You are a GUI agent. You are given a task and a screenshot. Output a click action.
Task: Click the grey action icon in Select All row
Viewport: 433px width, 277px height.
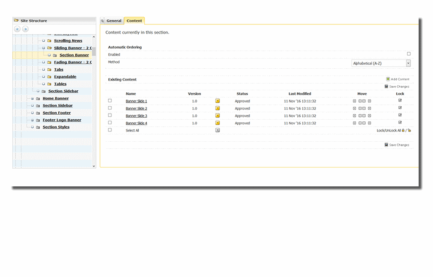217,130
